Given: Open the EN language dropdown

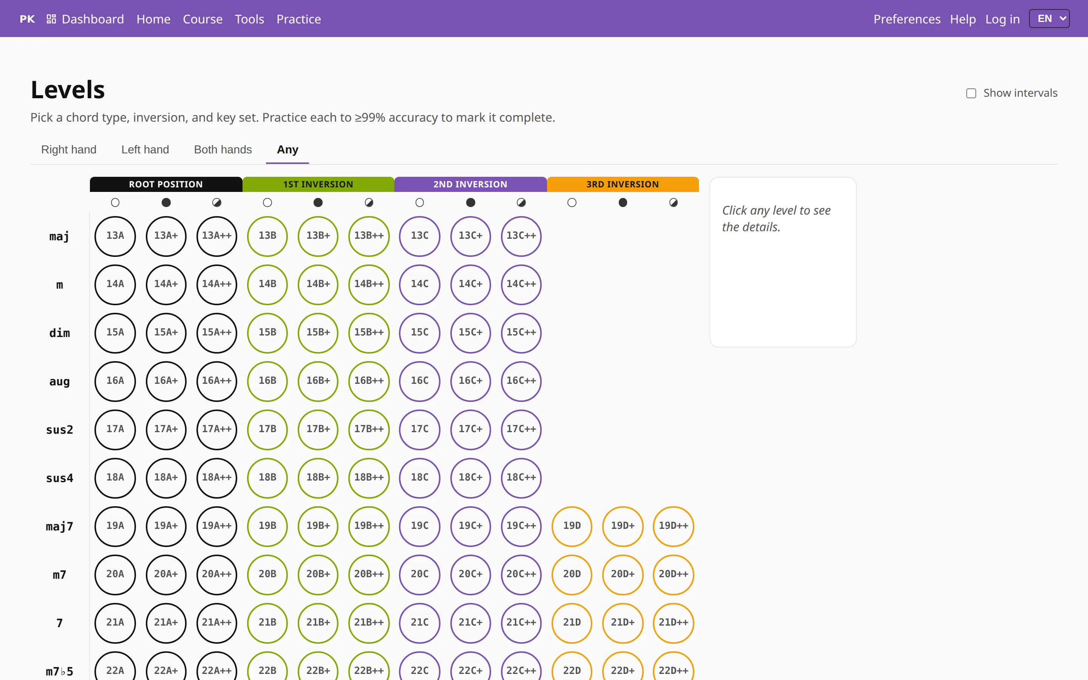Looking at the screenshot, I should pyautogui.click(x=1049, y=19).
